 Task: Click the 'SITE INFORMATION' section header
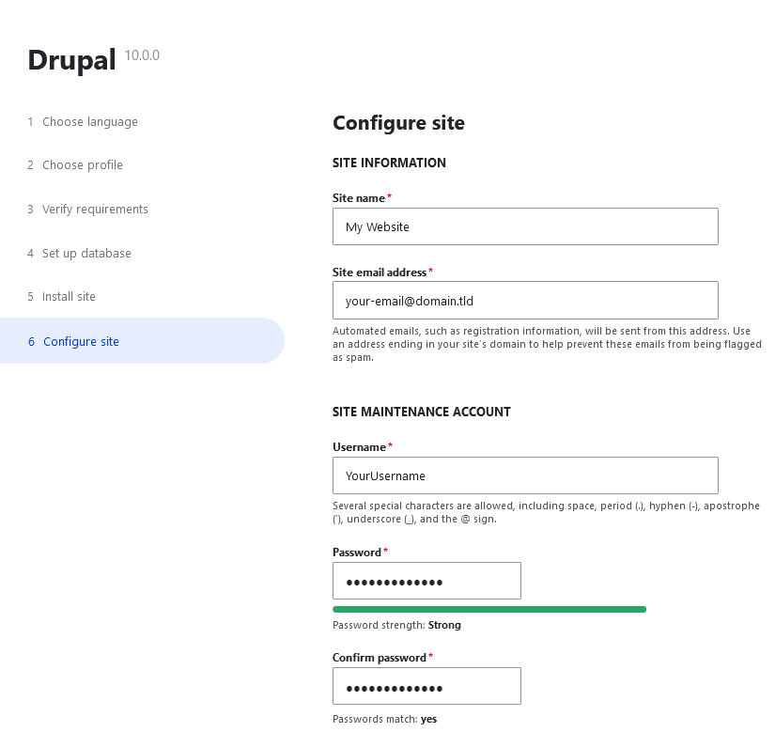pyautogui.click(x=389, y=163)
